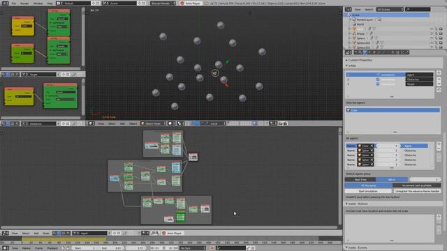The image size is (447, 251).
Task: Open the No Sync dropdown
Action: click(x=193, y=248)
